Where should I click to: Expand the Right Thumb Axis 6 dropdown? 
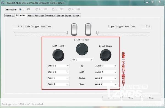[x=106, y=78]
